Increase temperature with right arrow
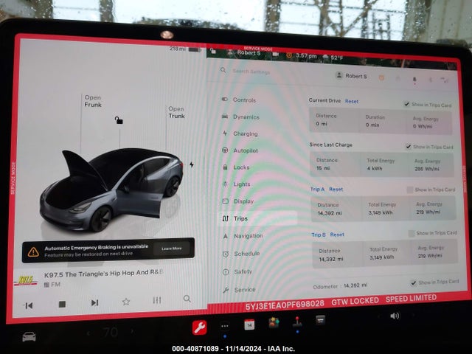Image resolution: width=472 pixels, height=354 pixels. [x=131, y=331]
